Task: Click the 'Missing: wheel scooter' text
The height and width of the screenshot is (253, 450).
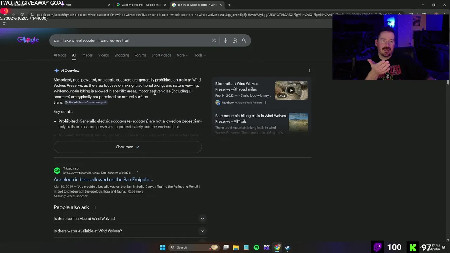Action: pyautogui.click(x=71, y=196)
